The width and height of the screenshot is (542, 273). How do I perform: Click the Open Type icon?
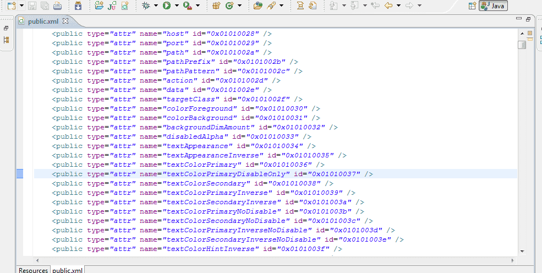point(258,6)
